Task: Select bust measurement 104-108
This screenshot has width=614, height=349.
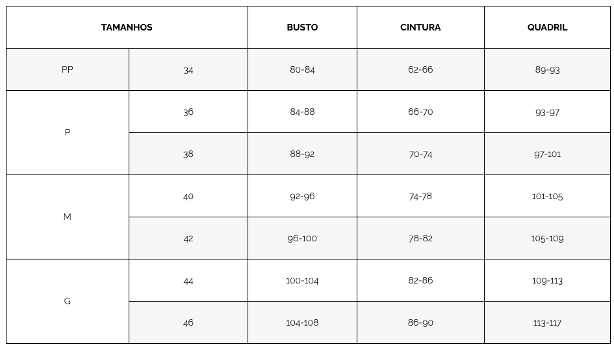Action: 302,322
